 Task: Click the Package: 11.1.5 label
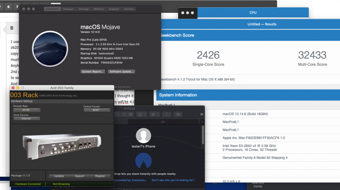point(20,175)
